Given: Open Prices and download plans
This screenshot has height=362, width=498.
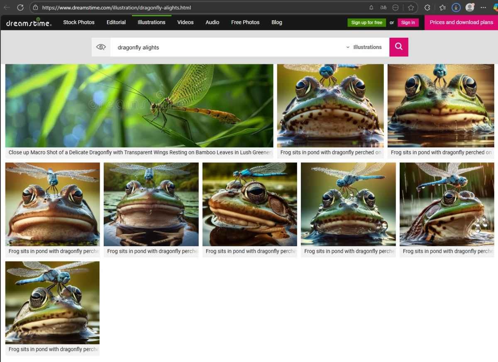Looking at the screenshot, I should (x=461, y=22).
